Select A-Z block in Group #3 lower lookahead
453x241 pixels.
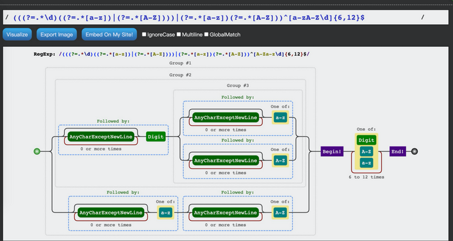(x=280, y=161)
